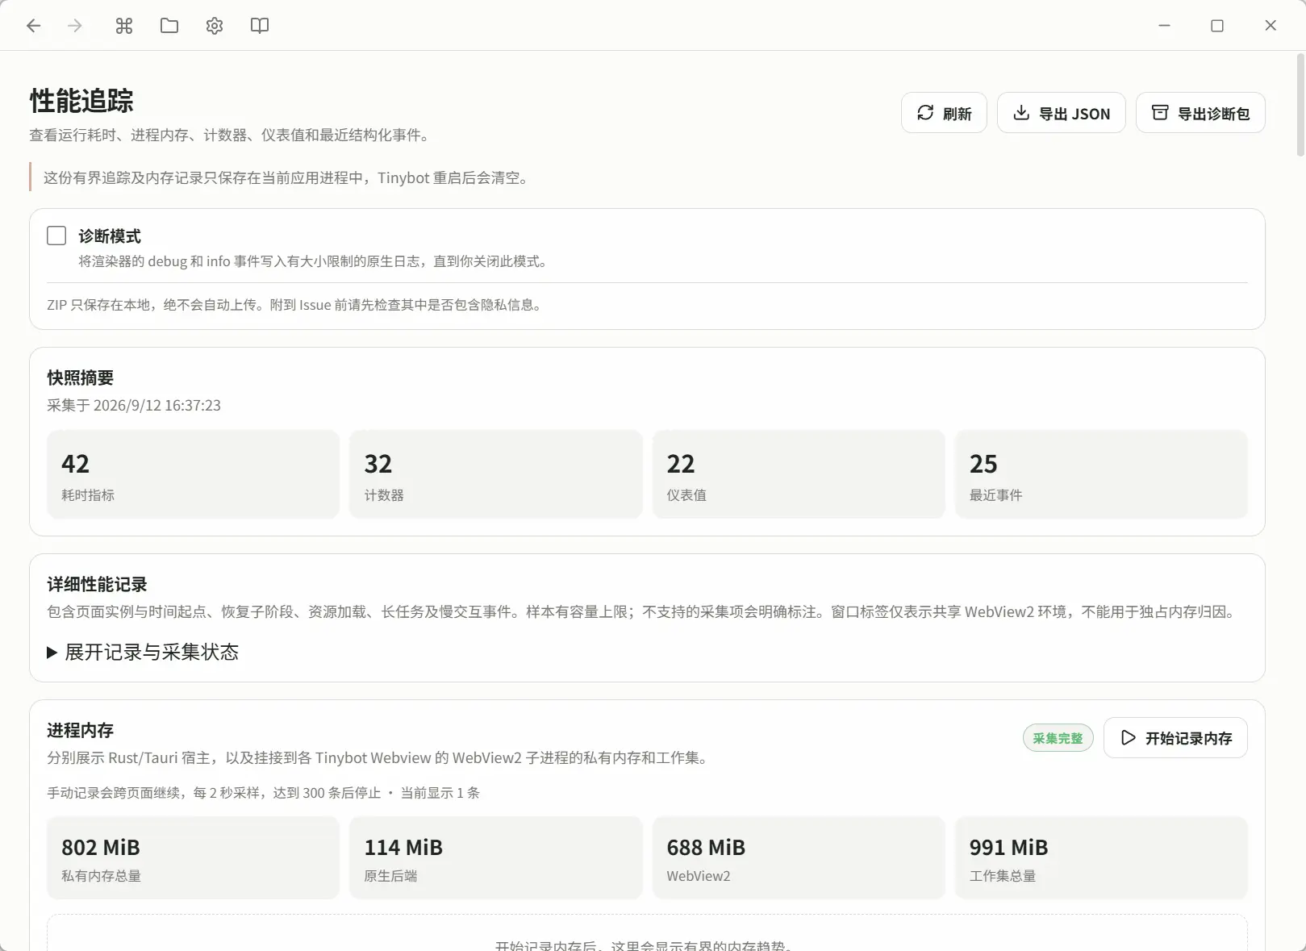The image size is (1306, 951).
Task: Click the 快照摘要 section title
Action: (x=80, y=377)
